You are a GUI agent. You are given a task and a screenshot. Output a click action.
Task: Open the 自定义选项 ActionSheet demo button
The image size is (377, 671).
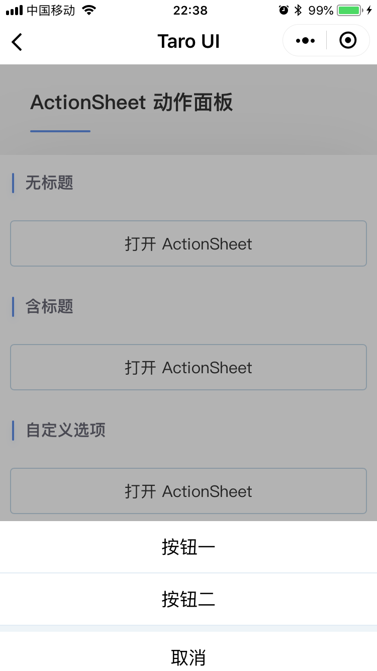[x=189, y=491]
